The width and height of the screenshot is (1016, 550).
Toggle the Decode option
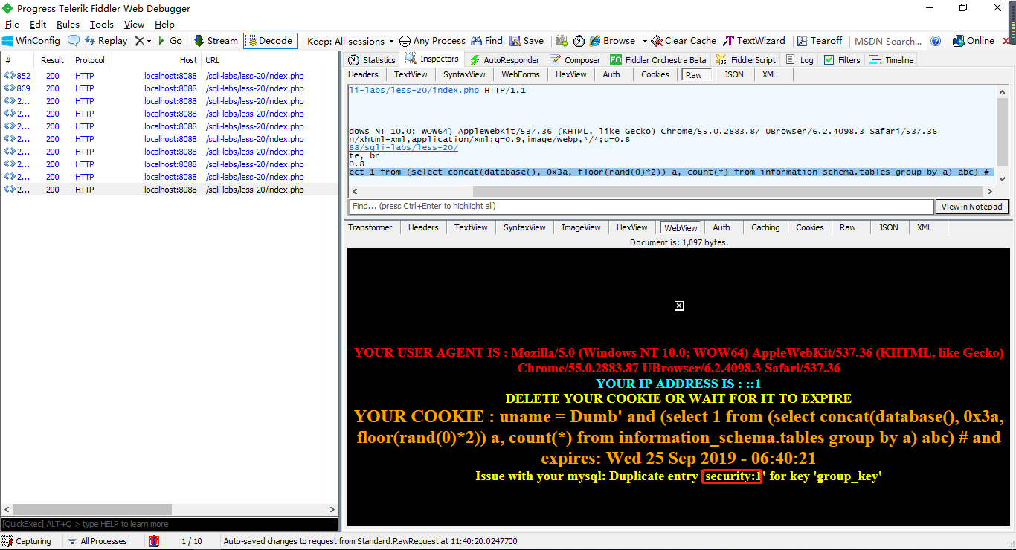tap(269, 41)
